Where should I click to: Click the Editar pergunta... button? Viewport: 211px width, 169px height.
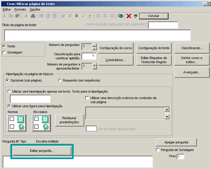click(42, 151)
